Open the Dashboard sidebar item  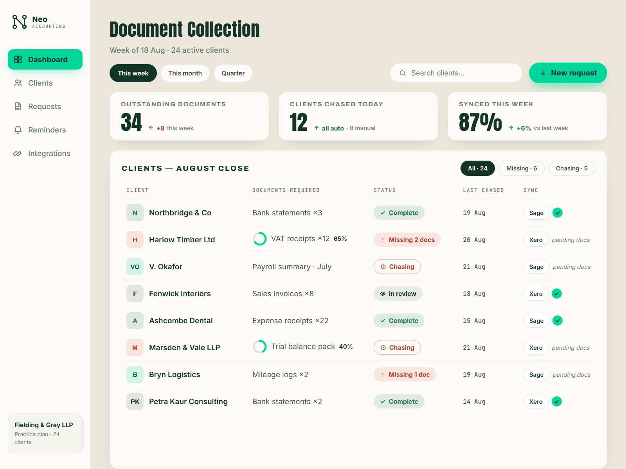coord(45,59)
